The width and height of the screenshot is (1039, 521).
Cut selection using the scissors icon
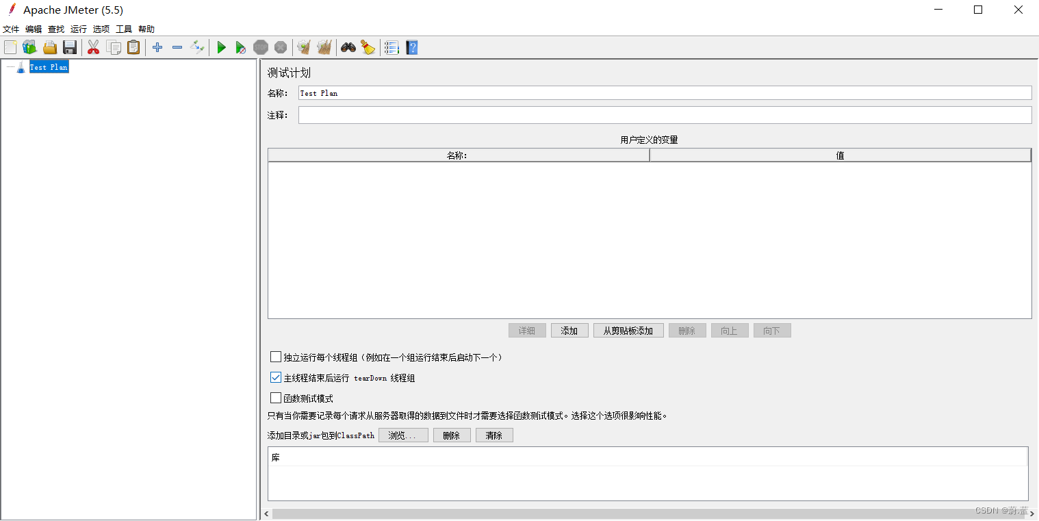tap(94, 47)
